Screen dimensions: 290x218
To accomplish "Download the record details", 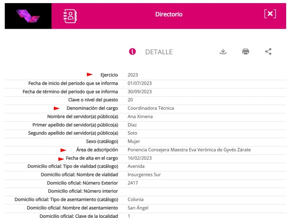I will tap(223, 52).
